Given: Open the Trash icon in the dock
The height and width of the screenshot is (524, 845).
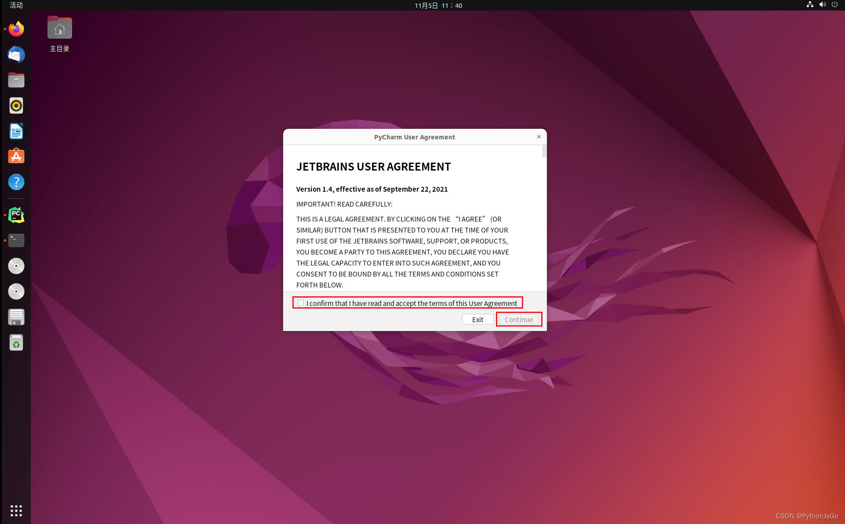Looking at the screenshot, I should tap(16, 342).
